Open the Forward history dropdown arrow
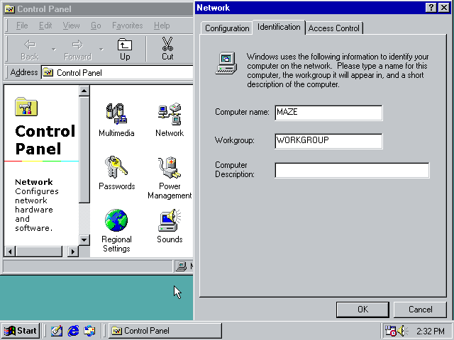454x340 pixels. point(101,50)
